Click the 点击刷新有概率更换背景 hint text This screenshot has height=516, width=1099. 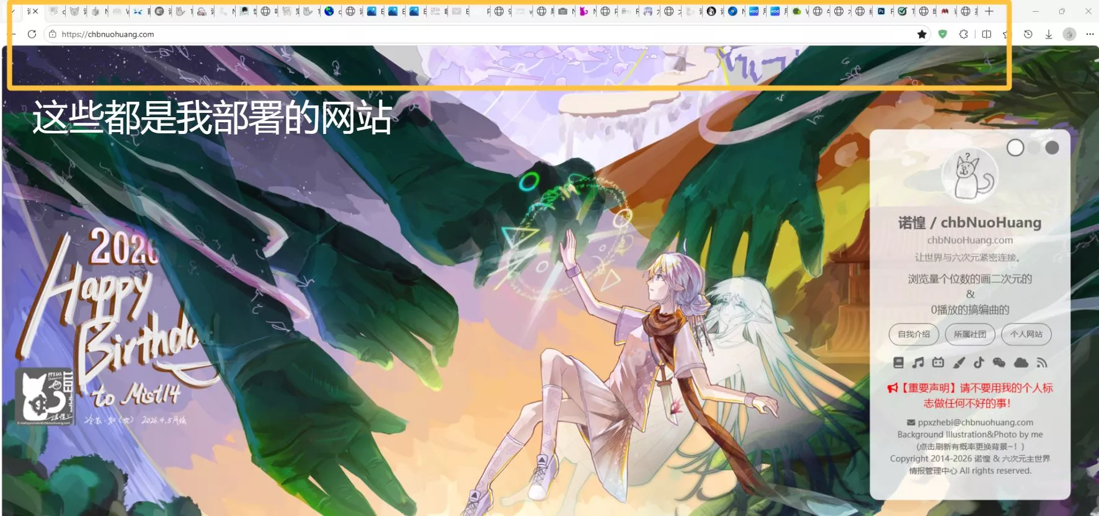970,447
